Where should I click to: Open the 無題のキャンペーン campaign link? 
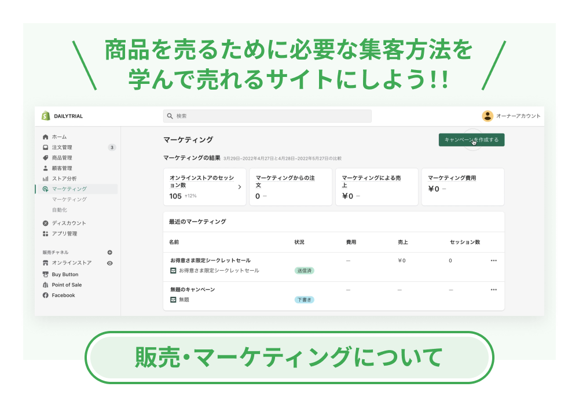(x=192, y=289)
